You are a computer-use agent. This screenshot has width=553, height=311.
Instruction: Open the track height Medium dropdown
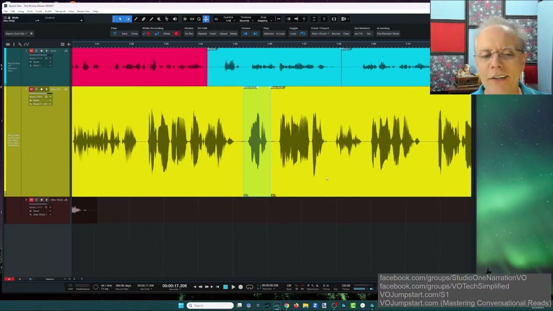click(51, 279)
